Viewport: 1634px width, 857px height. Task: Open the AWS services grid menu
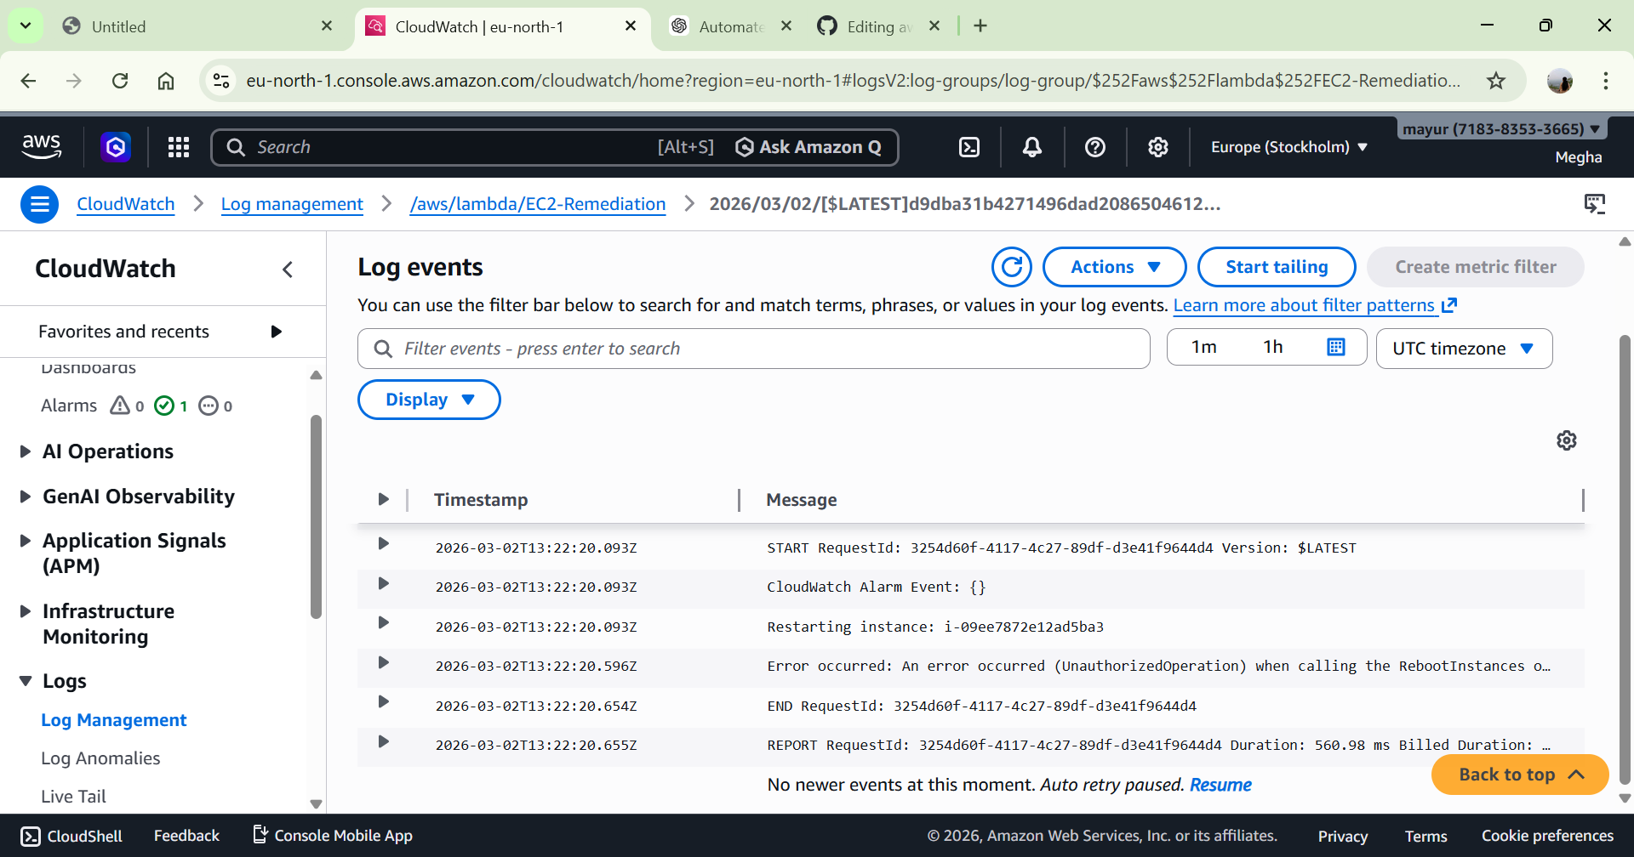point(179,147)
